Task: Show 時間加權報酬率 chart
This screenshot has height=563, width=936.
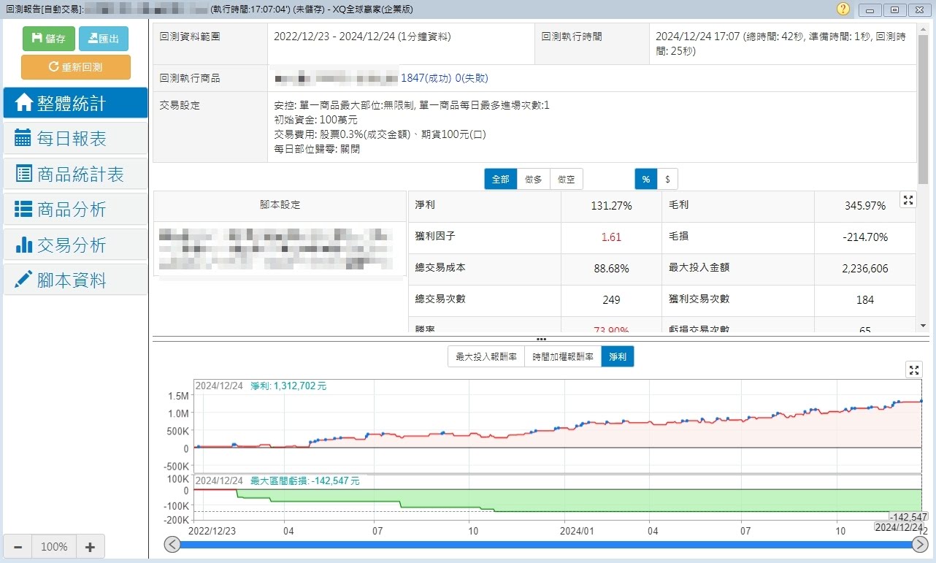Action: pos(563,357)
